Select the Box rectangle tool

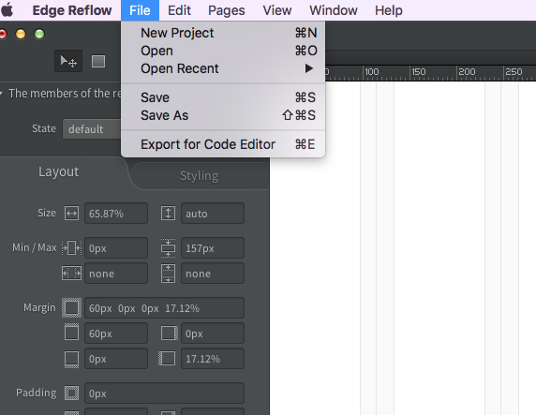click(x=98, y=62)
